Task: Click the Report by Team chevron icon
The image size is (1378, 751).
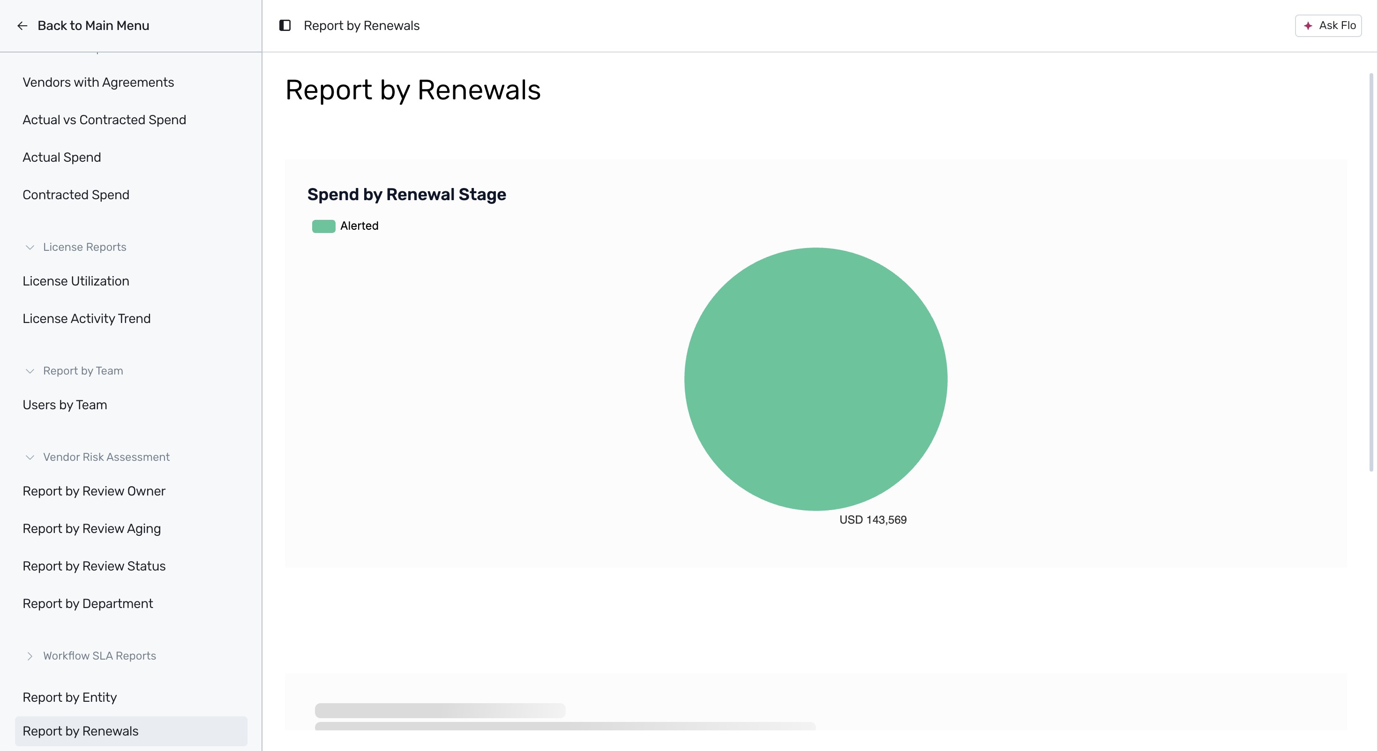Action: pyautogui.click(x=30, y=371)
